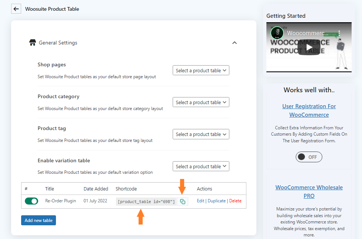Click the 01 July 2022 date cell

(x=95, y=201)
